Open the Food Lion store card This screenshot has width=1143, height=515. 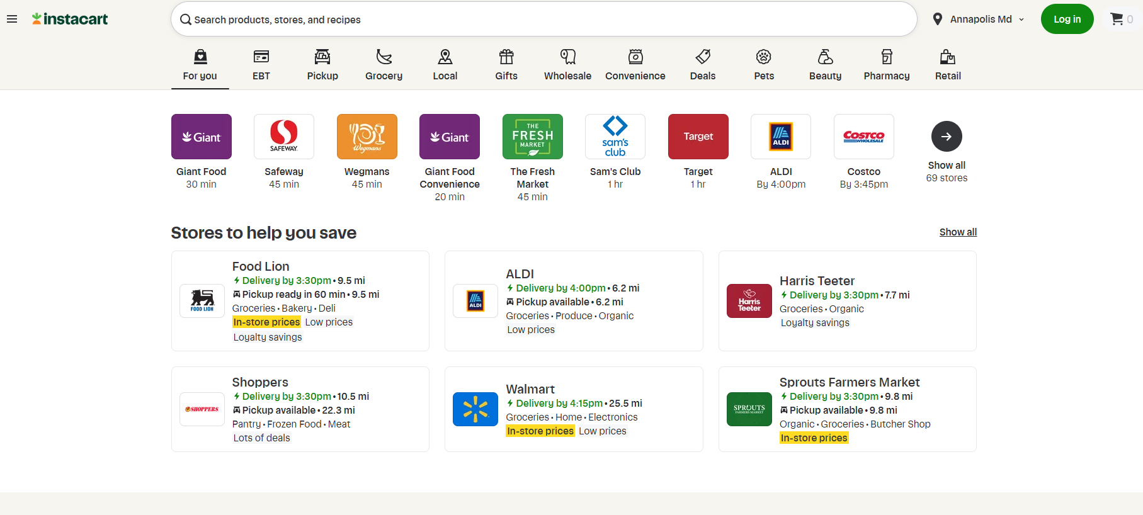point(300,301)
